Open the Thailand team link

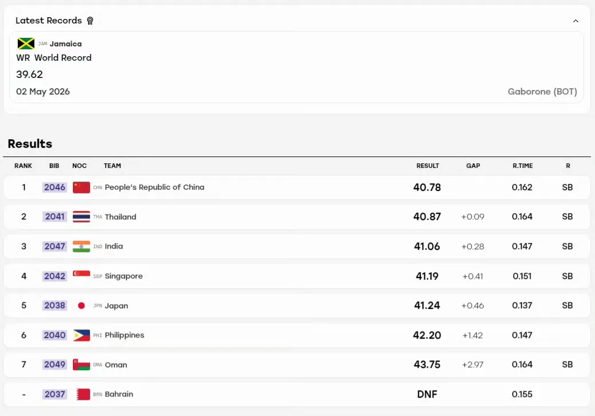(x=120, y=217)
